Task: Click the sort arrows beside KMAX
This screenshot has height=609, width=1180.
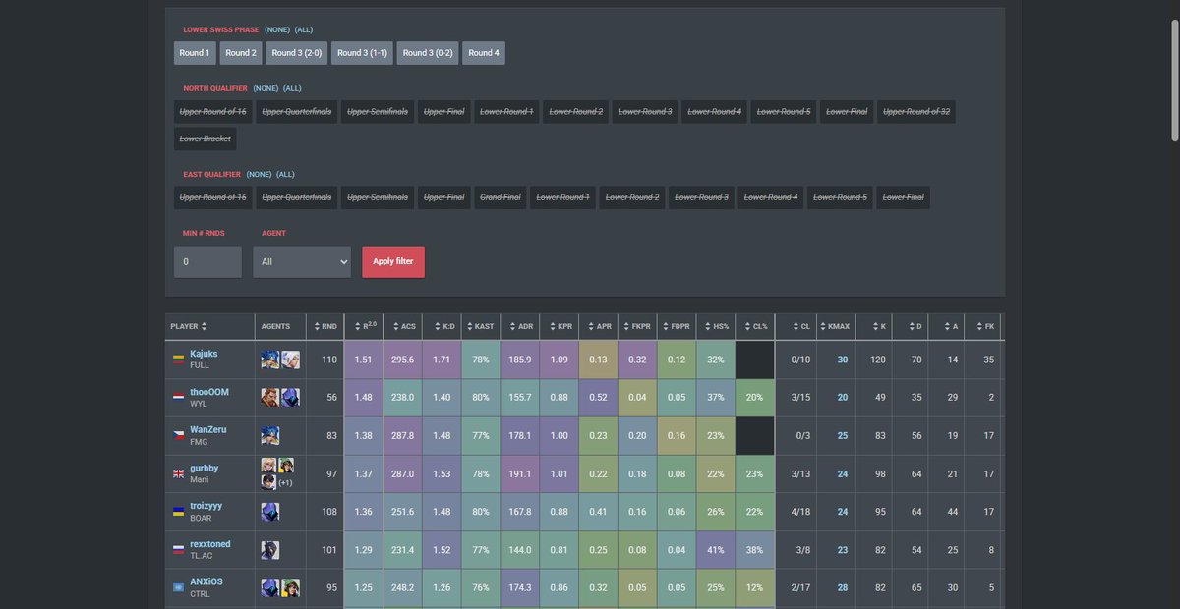Action: click(823, 326)
